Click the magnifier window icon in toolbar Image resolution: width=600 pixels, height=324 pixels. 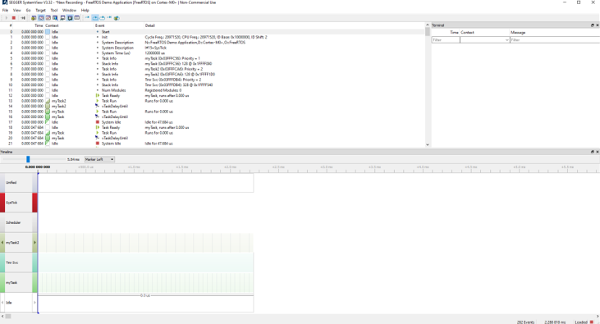55,18
